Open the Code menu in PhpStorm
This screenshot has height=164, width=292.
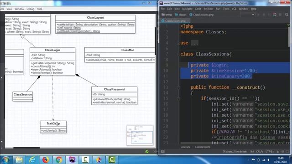(x=198, y=9)
